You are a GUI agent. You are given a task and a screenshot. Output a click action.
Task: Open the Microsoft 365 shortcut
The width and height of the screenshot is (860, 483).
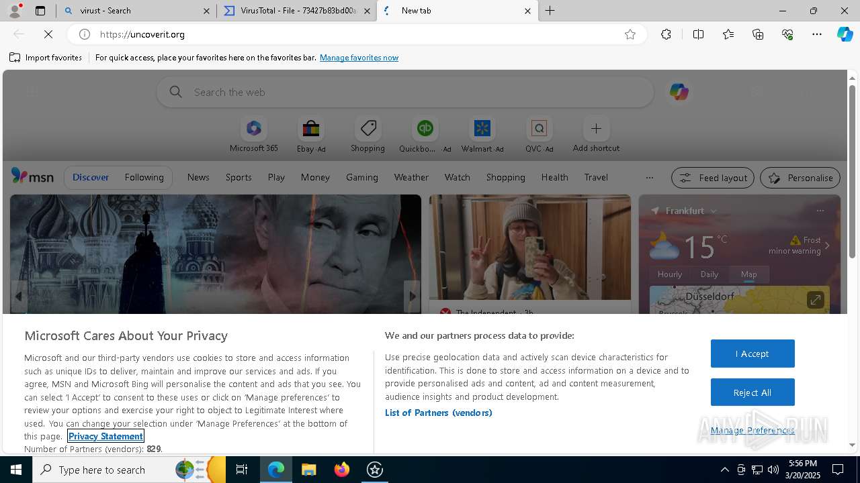coord(253,135)
